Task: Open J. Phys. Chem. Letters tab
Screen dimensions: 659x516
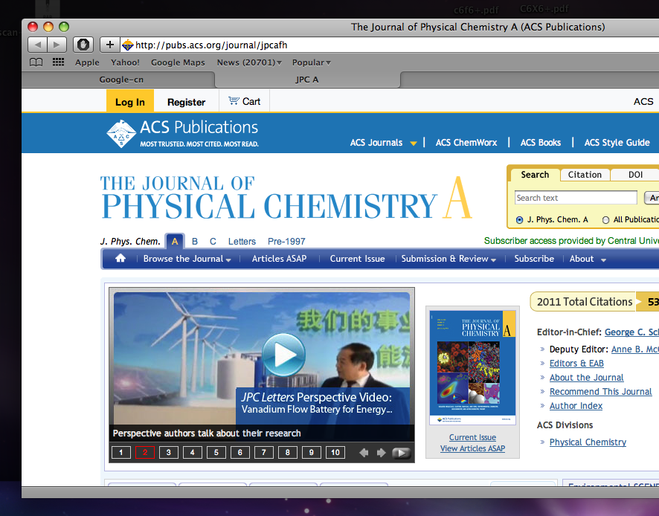Action: pos(242,242)
